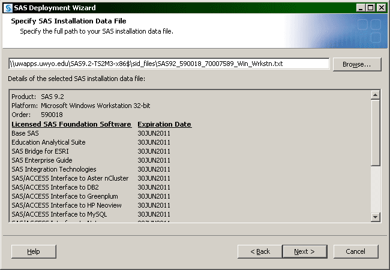The image size is (390, 270).
Task: Click the 30JUN2011 date beside MySQL interface
Action: click(x=154, y=214)
